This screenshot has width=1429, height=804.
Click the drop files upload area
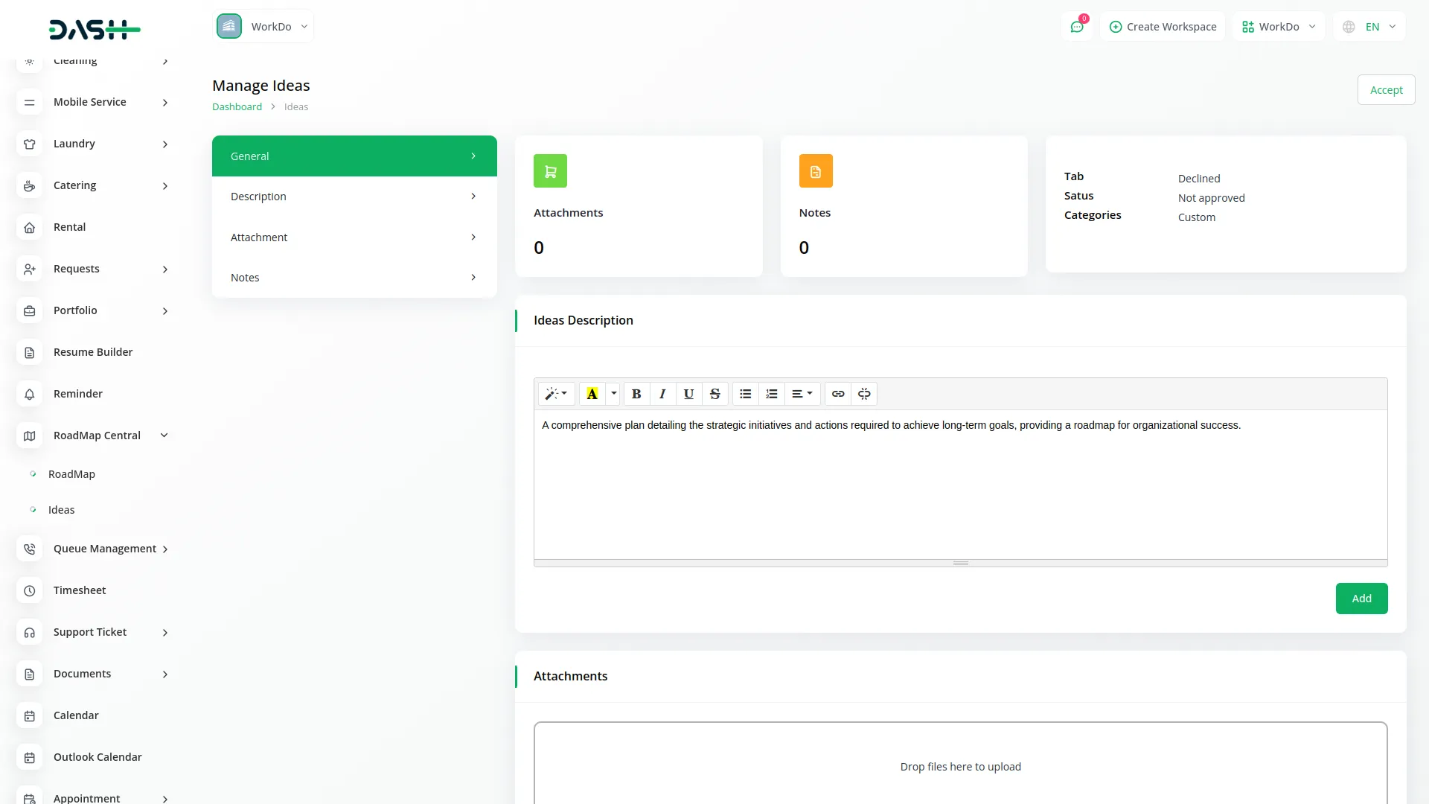(960, 766)
